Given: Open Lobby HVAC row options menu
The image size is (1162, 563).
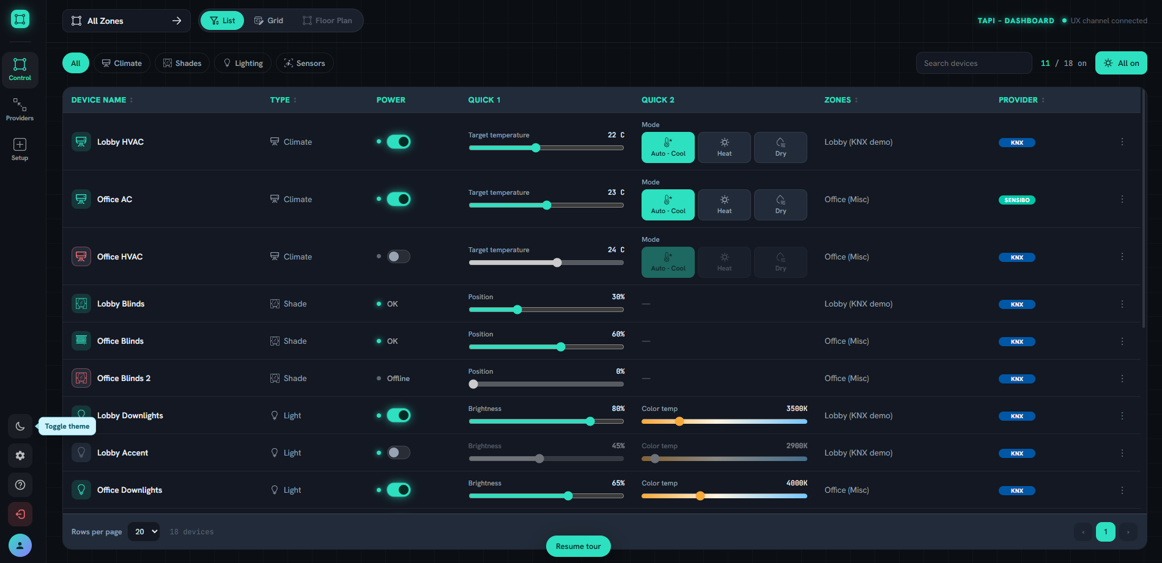Looking at the screenshot, I should tap(1122, 142).
